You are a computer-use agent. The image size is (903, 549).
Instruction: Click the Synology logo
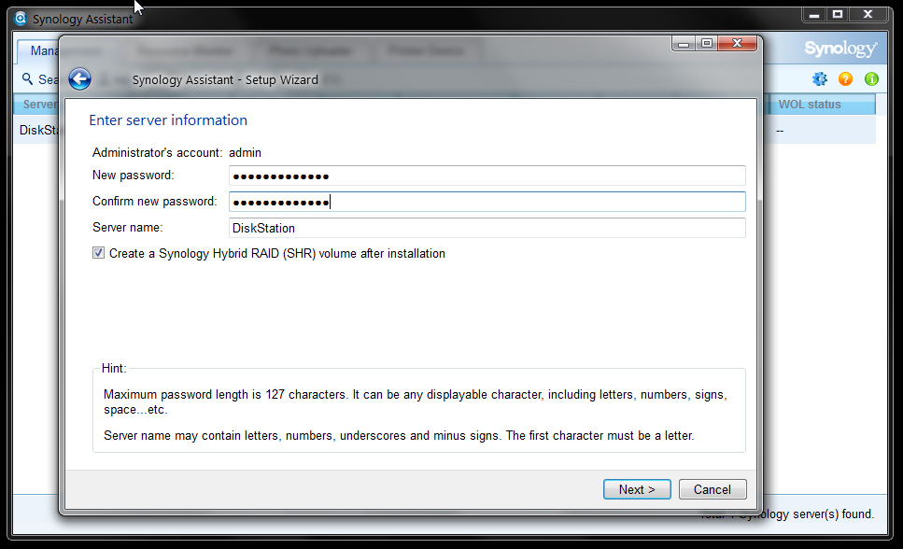tap(840, 49)
